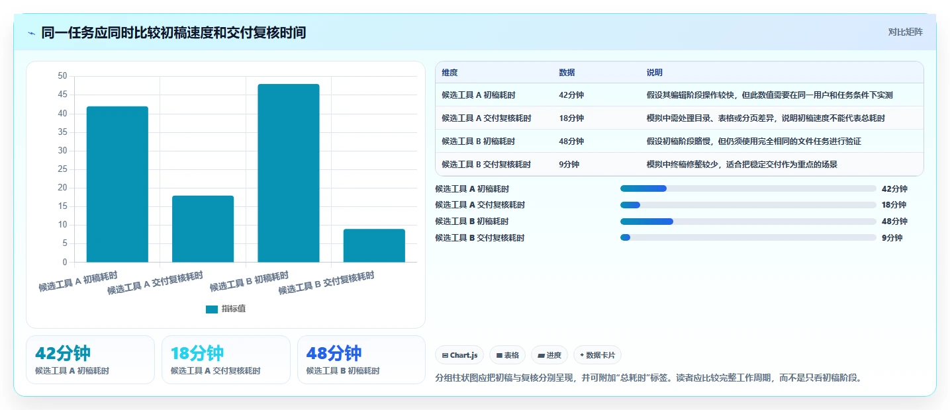Image resolution: width=950 pixels, height=410 pixels.
Task: Click the y-axis value 50
Action: 63,76
